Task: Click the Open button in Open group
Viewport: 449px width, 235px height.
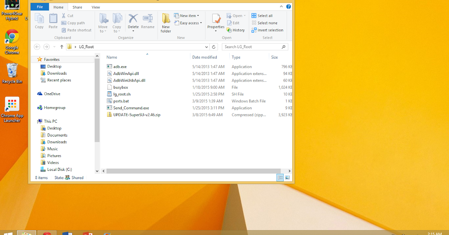Action: tap(236, 16)
